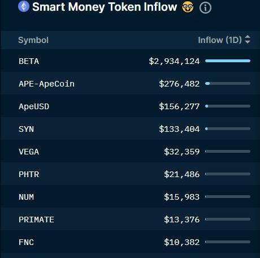This screenshot has height=258, width=260.
Task: Open the ApeUSD token entry
Action: coord(34,106)
